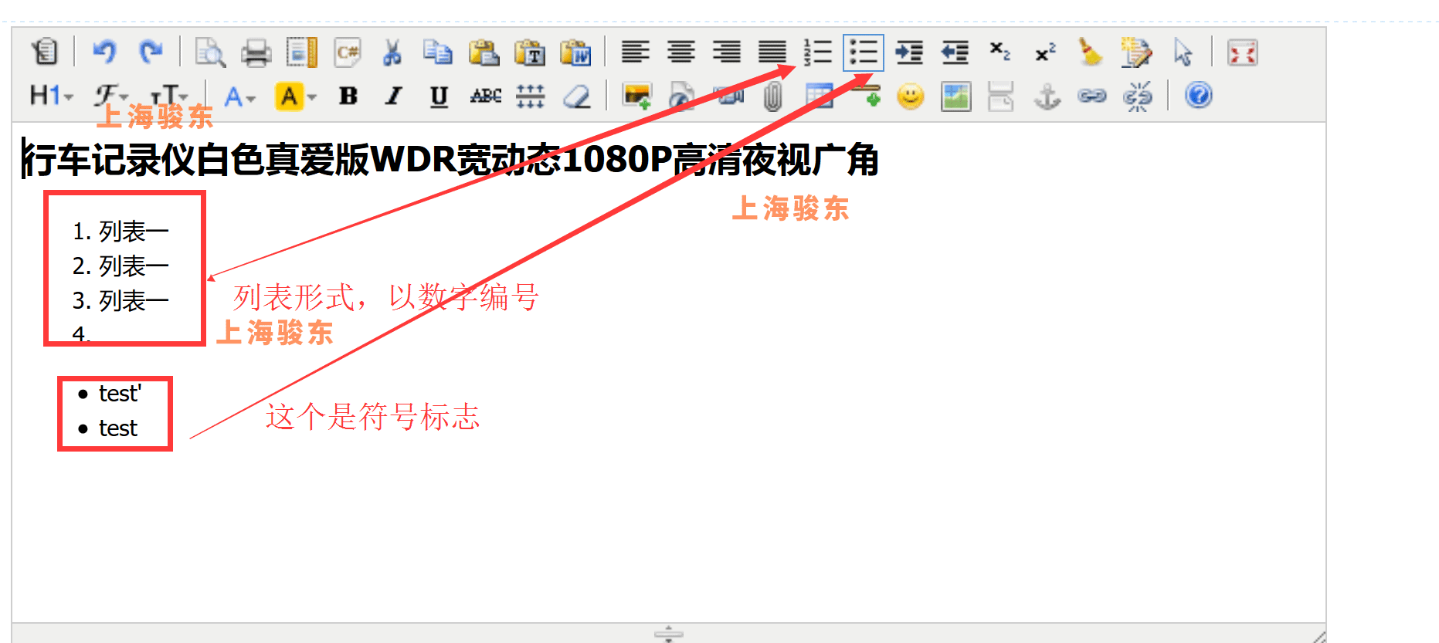Click in the bold product title heading
1439x643 pixels.
(452, 160)
